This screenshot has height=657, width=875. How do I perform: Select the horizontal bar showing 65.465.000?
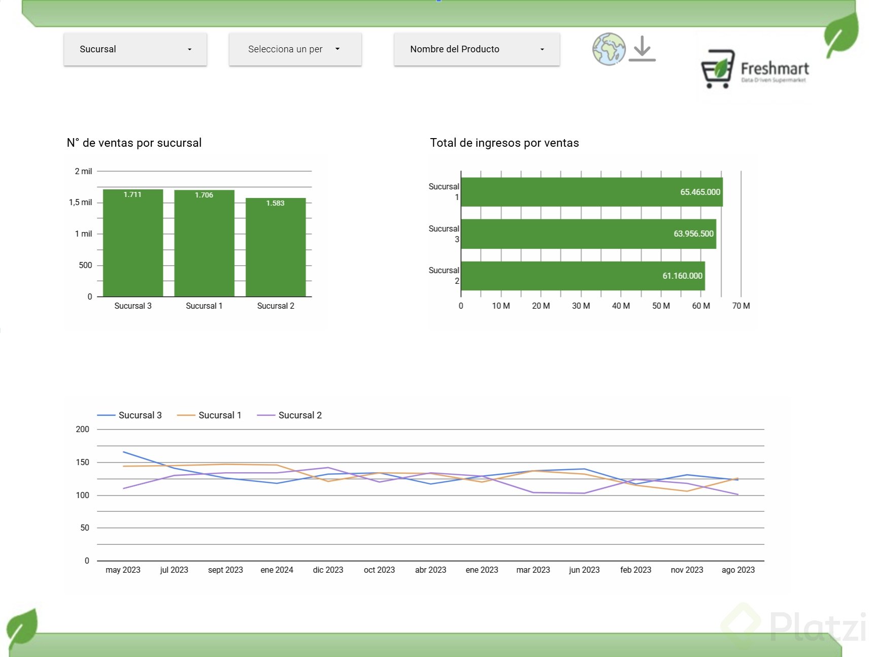pyautogui.click(x=592, y=192)
